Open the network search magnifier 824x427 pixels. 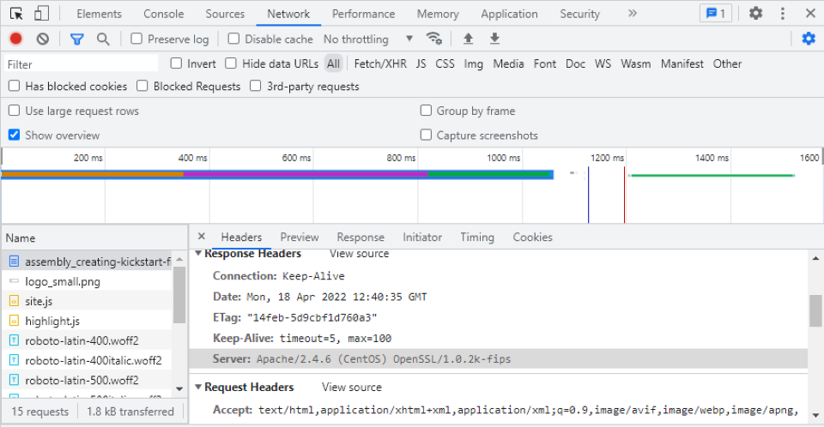[x=103, y=39]
